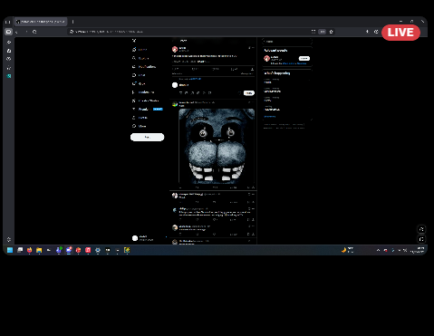Bookmark page with the star icon
The image size is (434, 336).
click(x=331, y=32)
